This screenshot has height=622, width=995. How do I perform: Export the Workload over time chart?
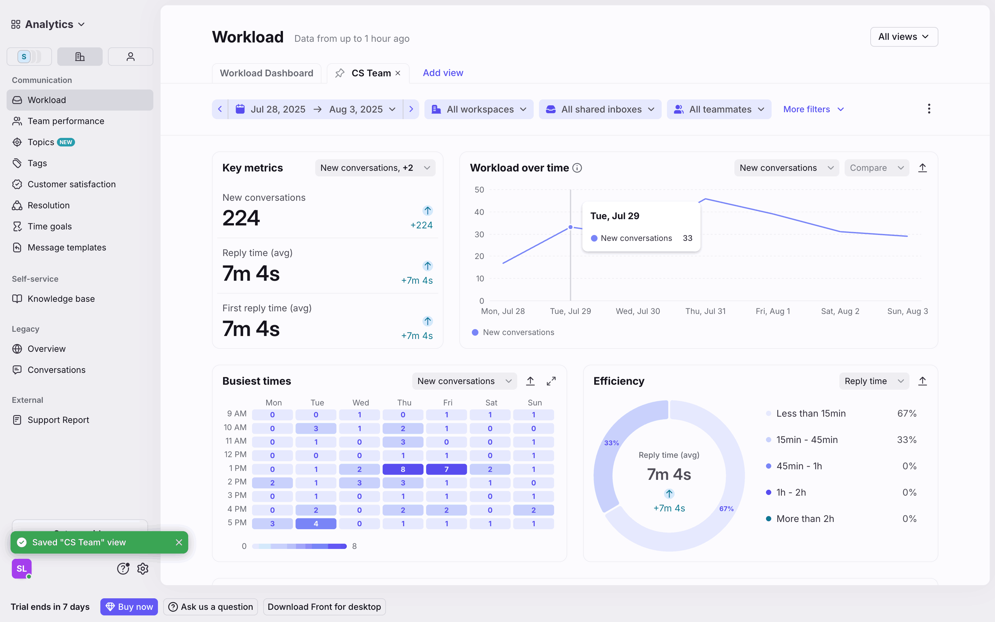922,168
